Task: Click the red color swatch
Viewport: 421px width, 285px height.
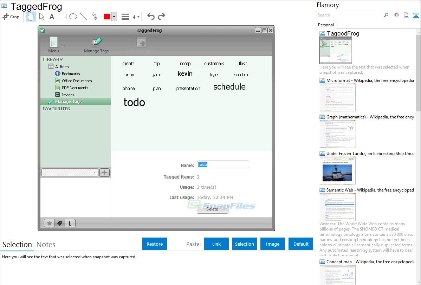Action: [107, 17]
